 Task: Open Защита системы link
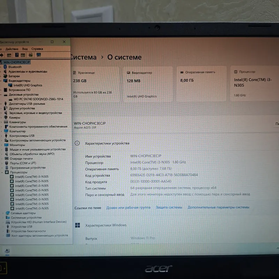(169, 207)
